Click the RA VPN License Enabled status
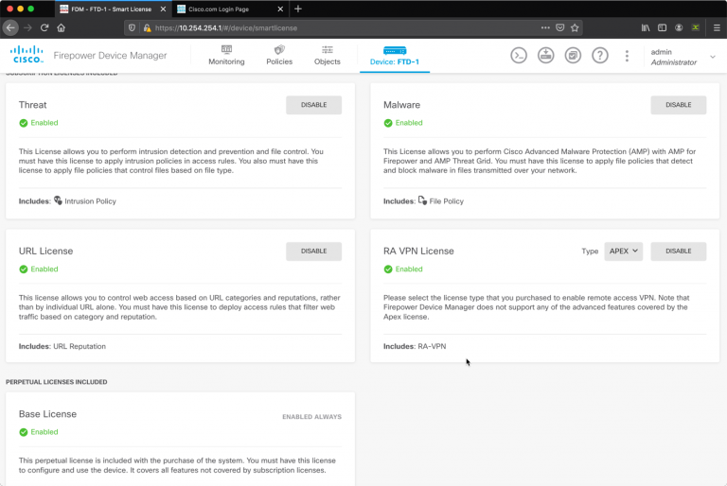 [403, 269]
